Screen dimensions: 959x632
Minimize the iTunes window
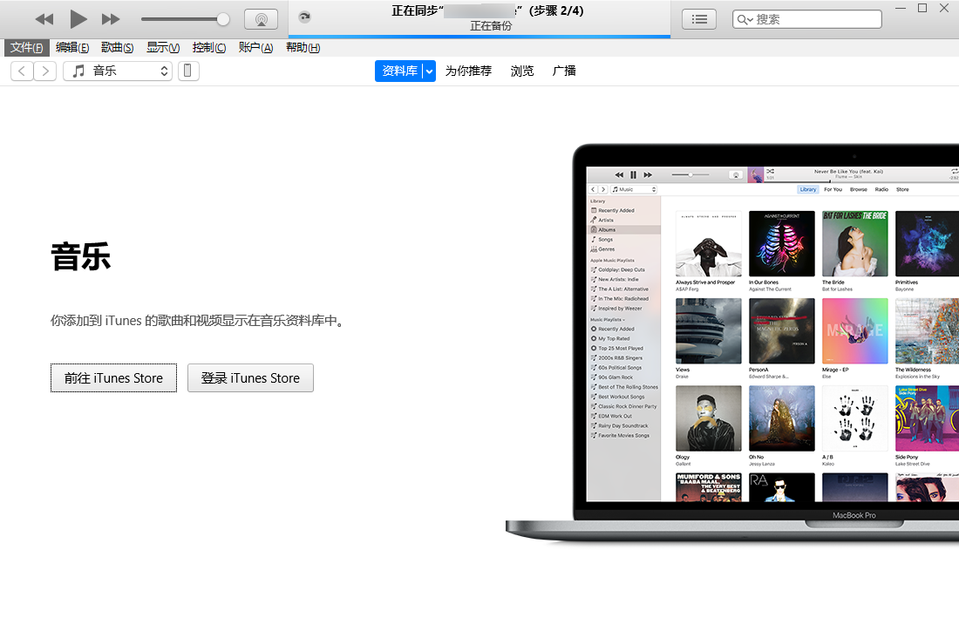click(901, 9)
